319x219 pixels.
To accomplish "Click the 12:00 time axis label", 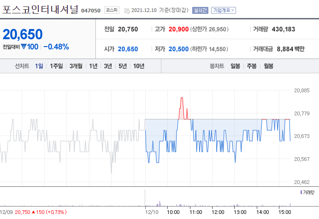I will (x=218, y=212).
